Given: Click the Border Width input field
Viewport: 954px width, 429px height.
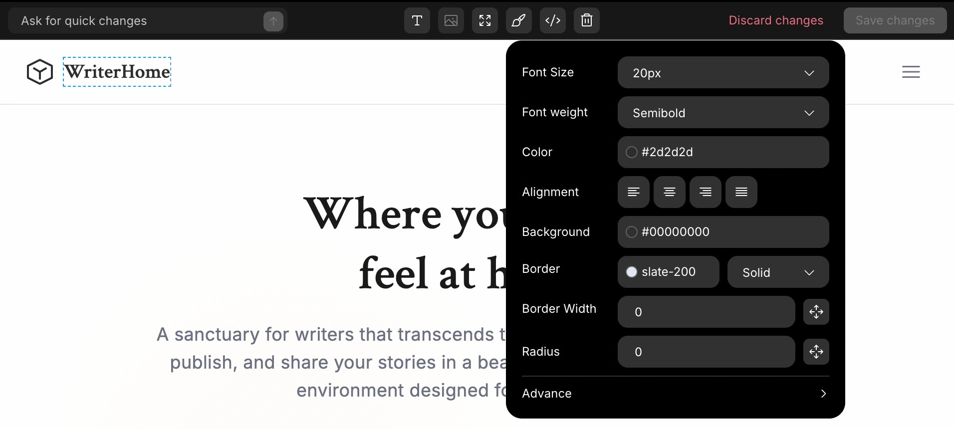Looking at the screenshot, I should pos(707,312).
